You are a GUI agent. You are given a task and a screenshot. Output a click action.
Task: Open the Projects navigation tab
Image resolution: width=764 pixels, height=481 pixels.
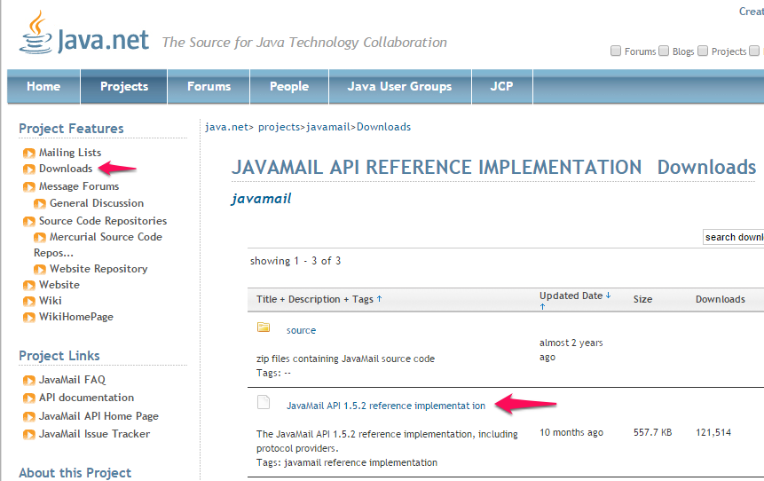123,86
